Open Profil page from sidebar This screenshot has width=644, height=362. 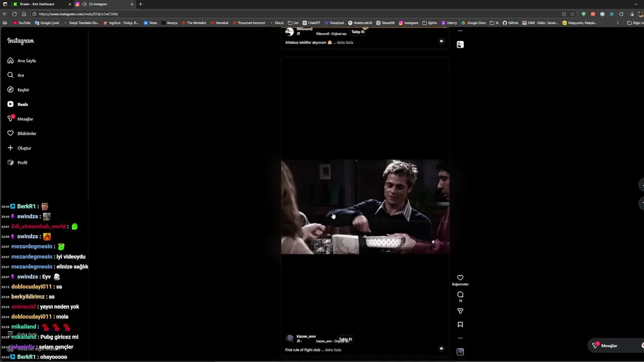pyautogui.click(x=17, y=162)
